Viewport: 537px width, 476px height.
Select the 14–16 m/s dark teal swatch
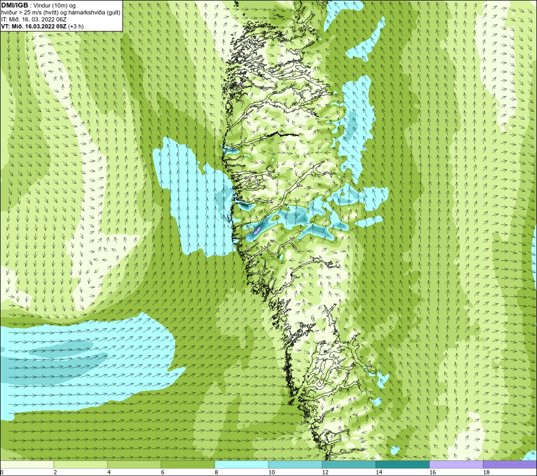402,464
